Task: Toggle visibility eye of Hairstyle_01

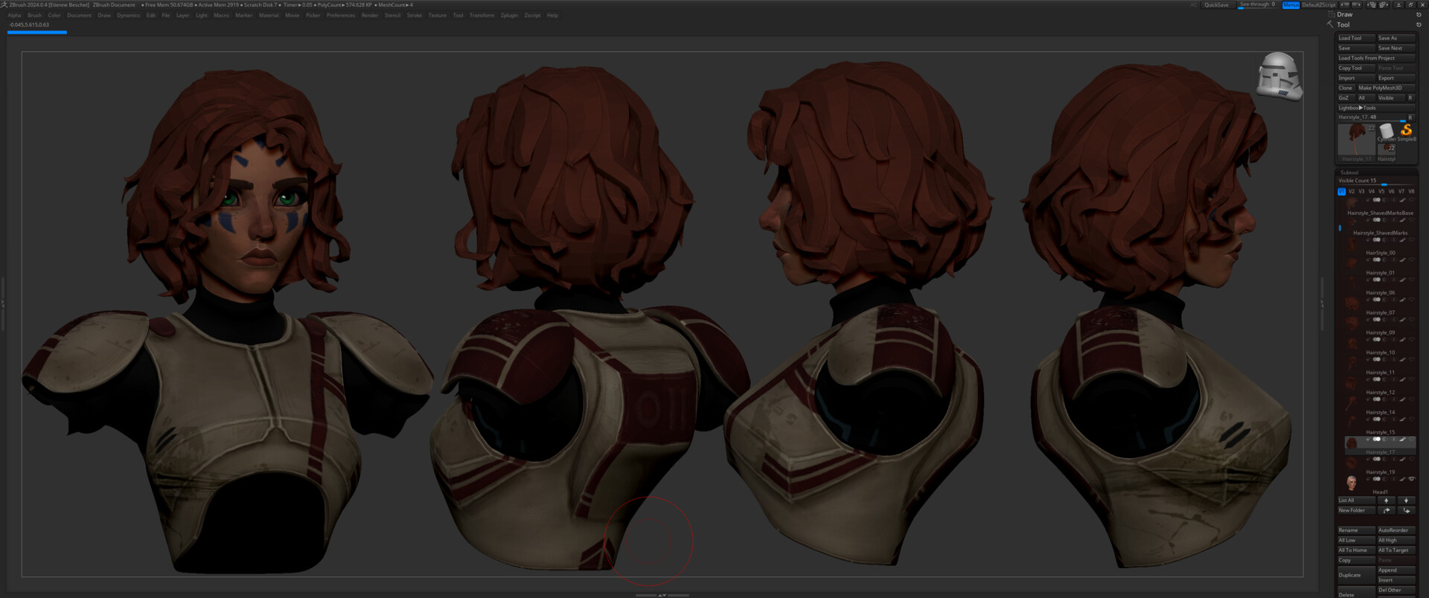Action: click(x=1412, y=260)
